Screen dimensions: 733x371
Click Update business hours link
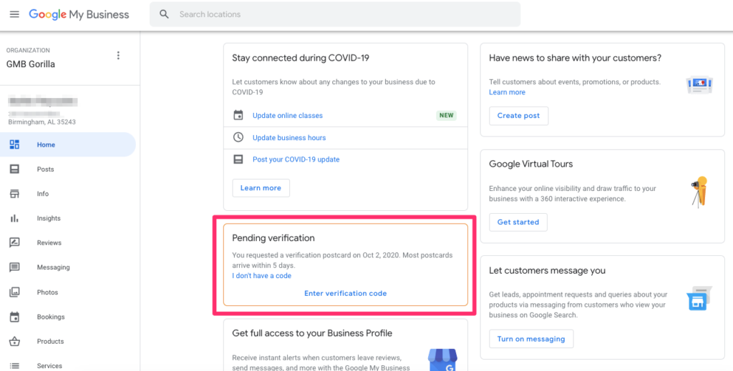click(x=289, y=138)
